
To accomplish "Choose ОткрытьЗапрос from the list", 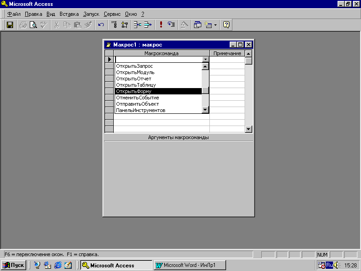I will click(158, 66).
